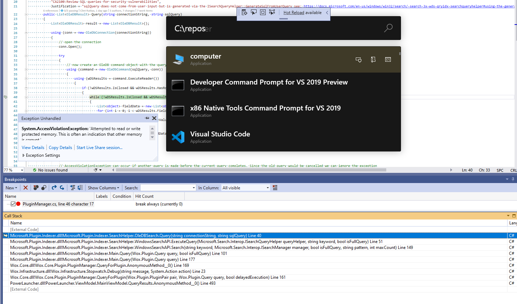Pin the Exception Unhandled popup
The image size is (517, 304).
point(147,118)
